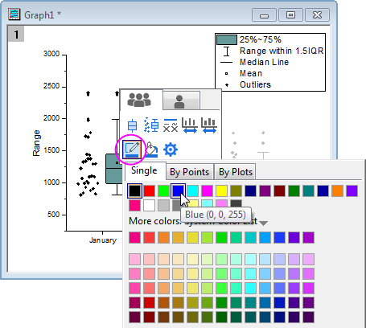Image resolution: width=366 pixels, height=328 pixels.
Task: Click the 25%~75% legend box symbol
Action: click(227, 39)
